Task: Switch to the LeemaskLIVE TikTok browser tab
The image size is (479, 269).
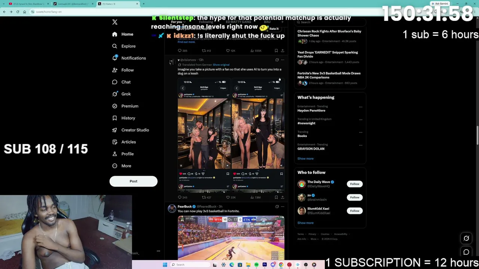Action: click(73, 4)
